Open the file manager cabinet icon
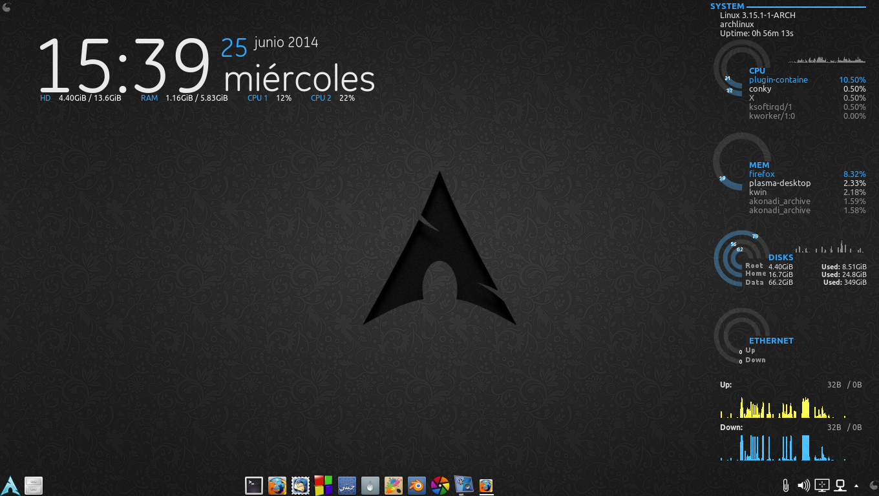This screenshot has width=879, height=496. click(x=34, y=485)
